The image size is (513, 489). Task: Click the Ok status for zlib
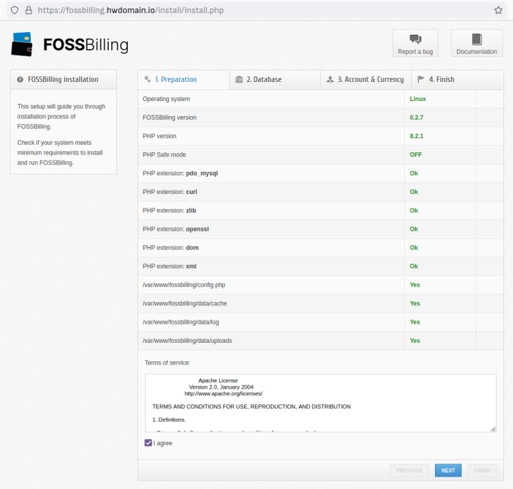click(414, 210)
